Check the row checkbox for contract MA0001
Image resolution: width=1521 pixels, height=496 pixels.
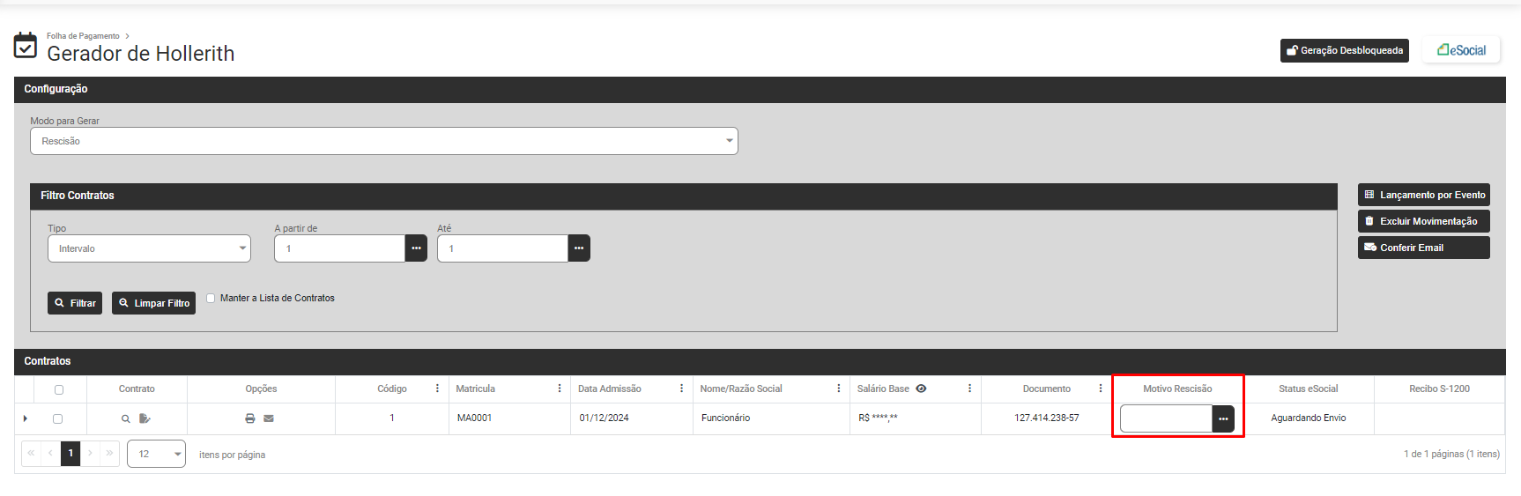click(x=58, y=419)
